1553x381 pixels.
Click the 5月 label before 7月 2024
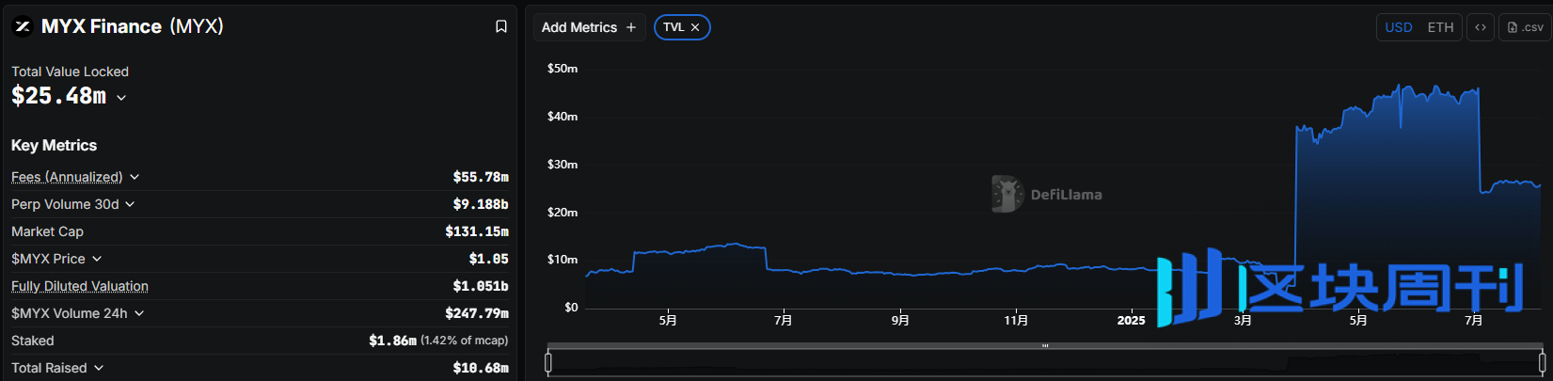pos(668,321)
